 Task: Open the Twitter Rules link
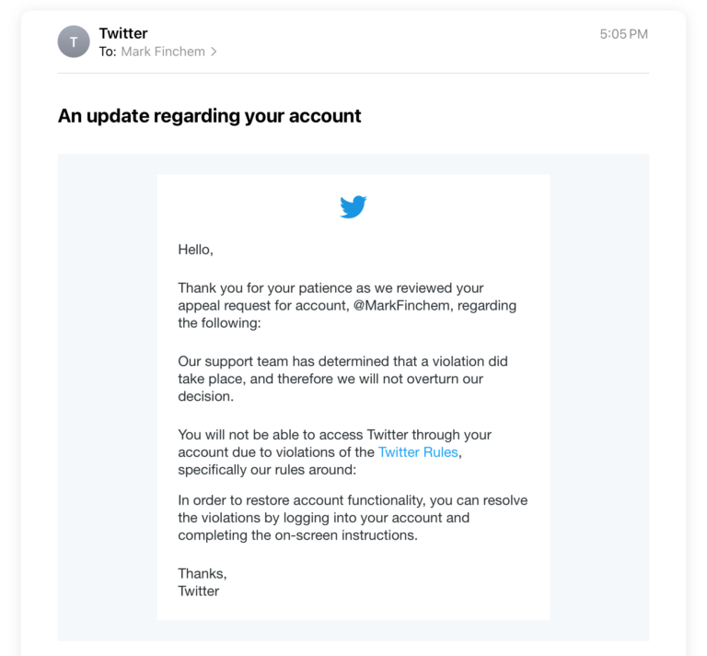pyautogui.click(x=418, y=452)
